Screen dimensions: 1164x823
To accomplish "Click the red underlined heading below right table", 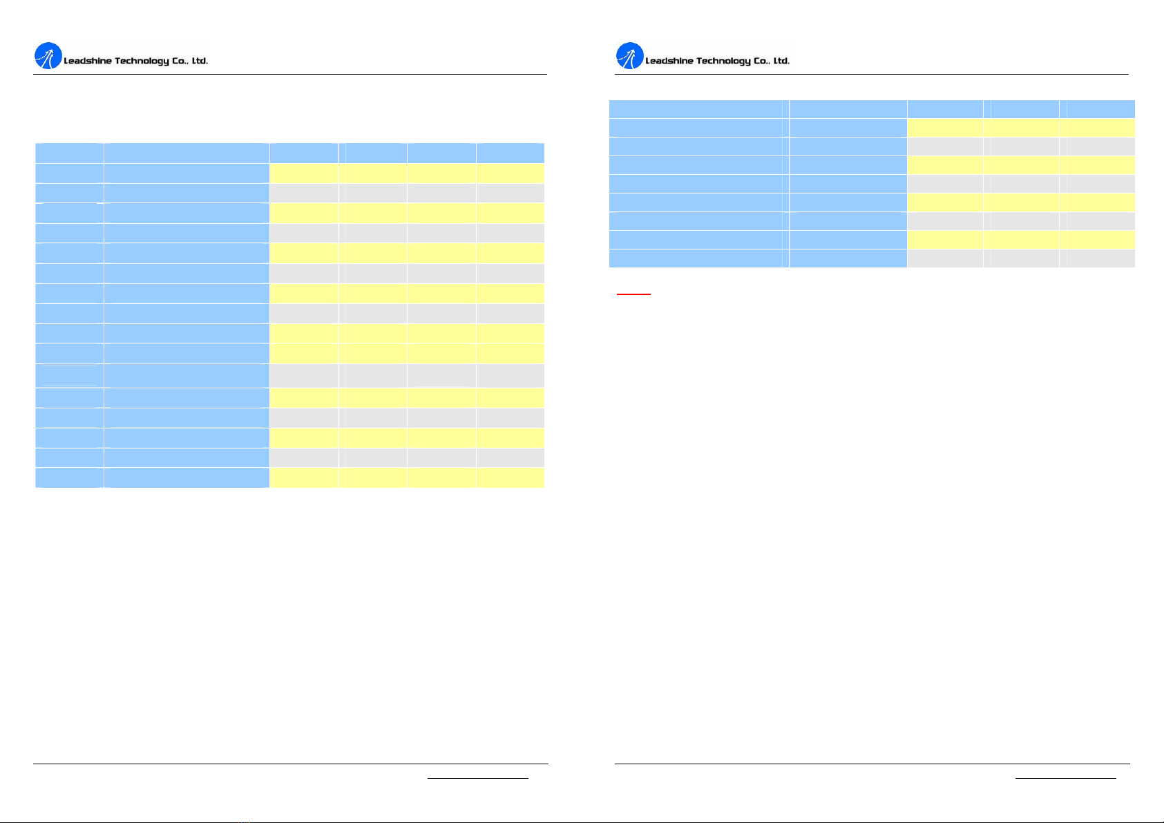I will pos(633,294).
